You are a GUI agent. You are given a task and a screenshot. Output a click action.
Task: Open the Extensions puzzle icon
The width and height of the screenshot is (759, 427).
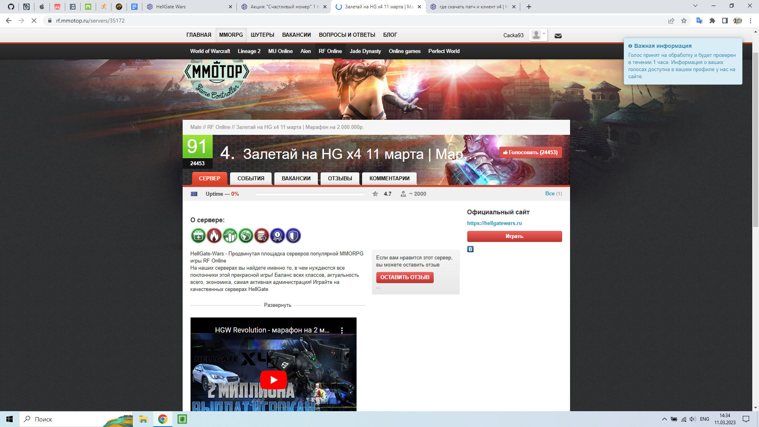tap(712, 21)
